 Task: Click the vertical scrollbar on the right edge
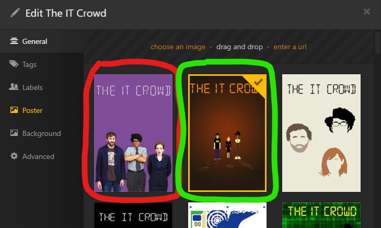[x=377, y=43]
